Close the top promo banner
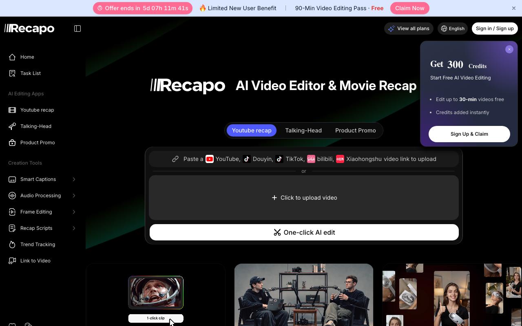 [514, 8]
